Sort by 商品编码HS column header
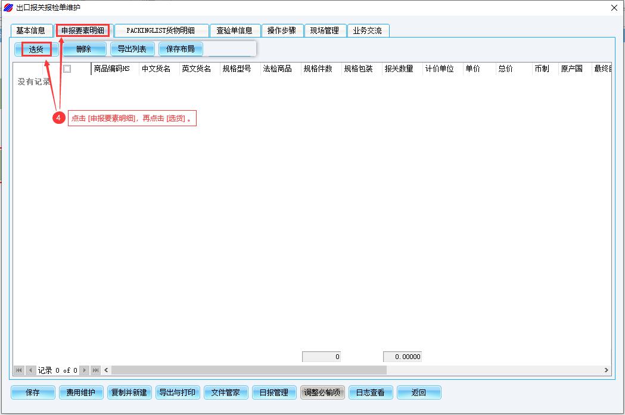The image size is (625, 415). click(x=112, y=69)
